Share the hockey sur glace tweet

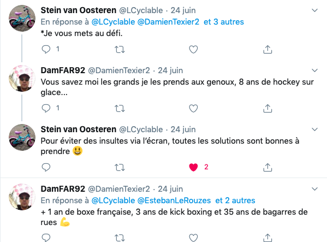(x=267, y=109)
